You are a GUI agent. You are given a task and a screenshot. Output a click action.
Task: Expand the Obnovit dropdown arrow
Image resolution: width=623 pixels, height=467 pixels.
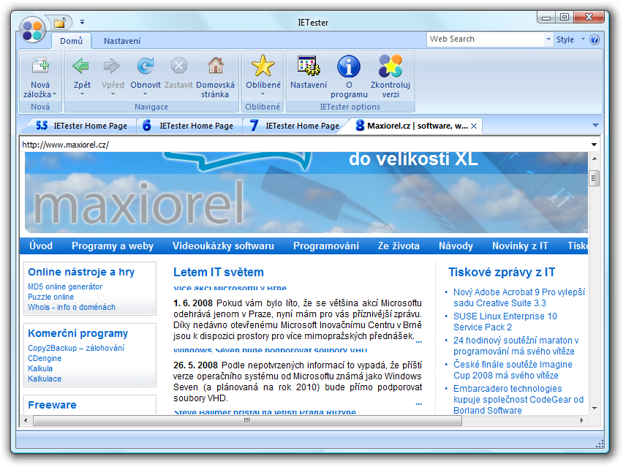pos(145,94)
